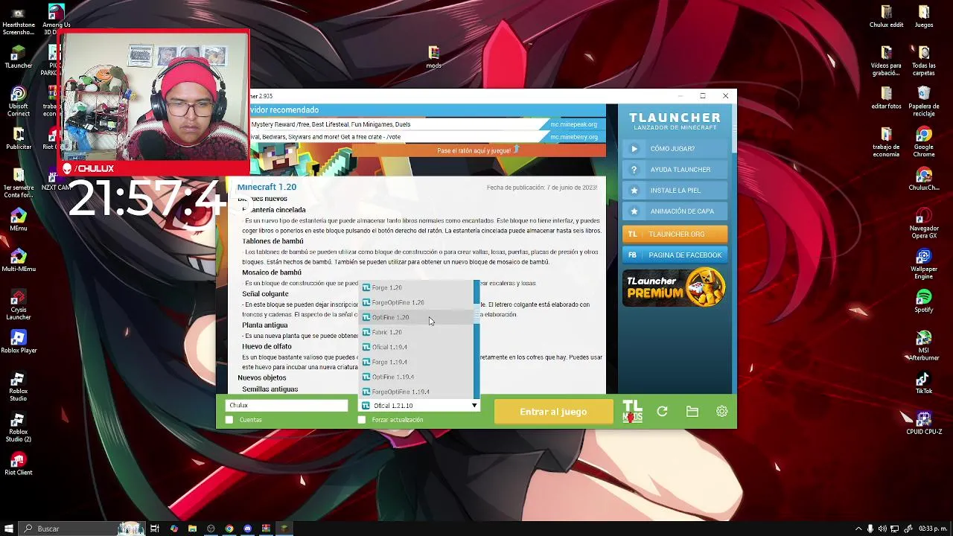Open Juegos folder on desktop
Screen dimensions: 953x536
924,16
